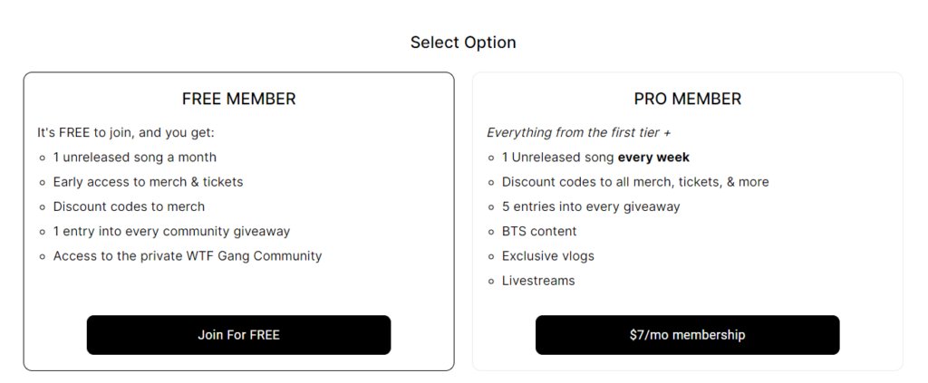Click the "Livestreams" list item
This screenshot has height=383, width=928.
pyautogui.click(x=537, y=281)
